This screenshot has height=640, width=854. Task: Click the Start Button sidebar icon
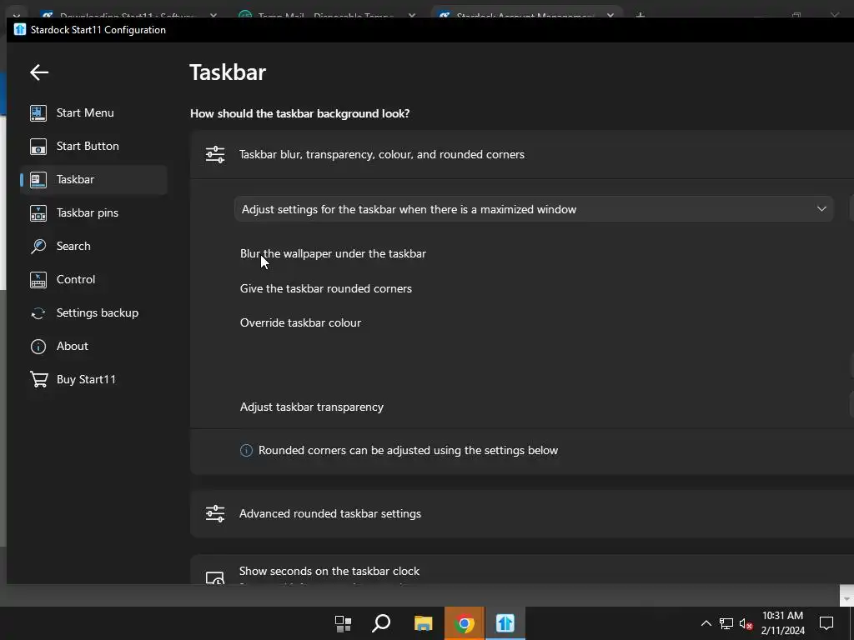point(38,147)
